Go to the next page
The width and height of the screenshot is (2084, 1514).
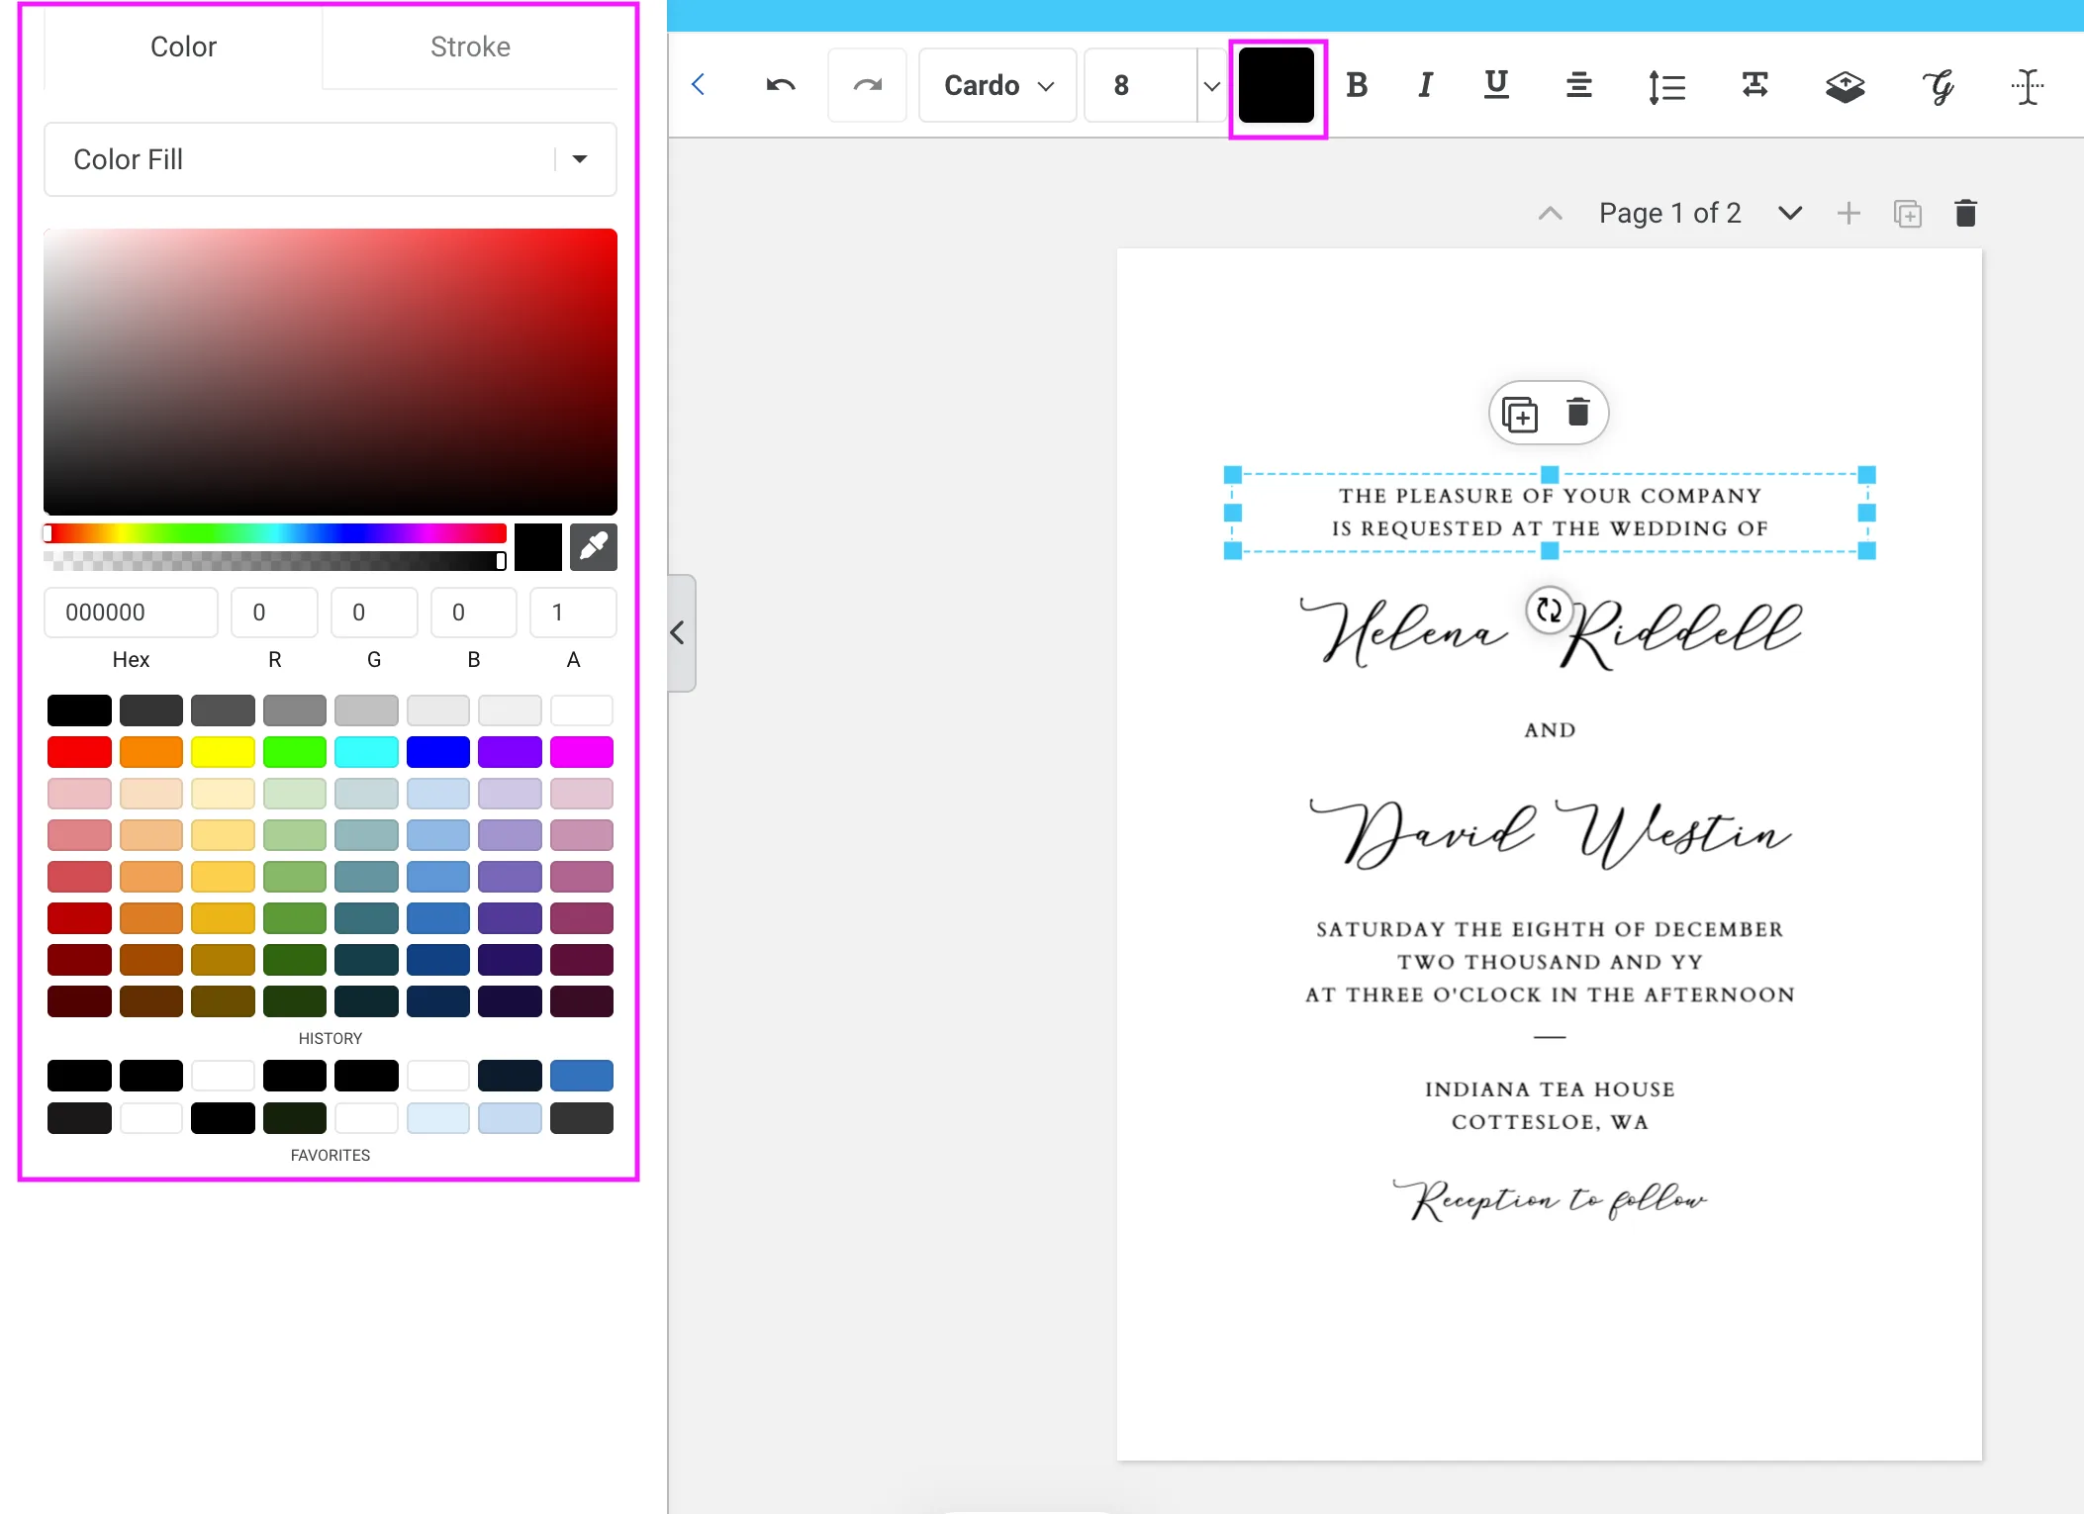pyautogui.click(x=1789, y=213)
